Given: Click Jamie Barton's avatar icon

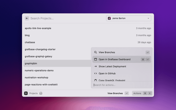Looking at the screenshot, I should 109,18.
